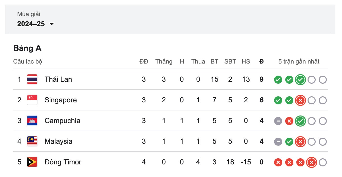Click Thái Lan's latest highlighted win checkmark
The image size is (342, 177).
point(300,80)
